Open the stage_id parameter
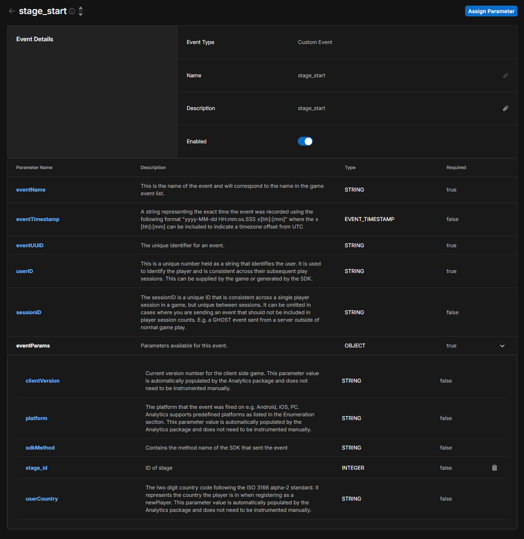524x539 pixels. [36, 468]
